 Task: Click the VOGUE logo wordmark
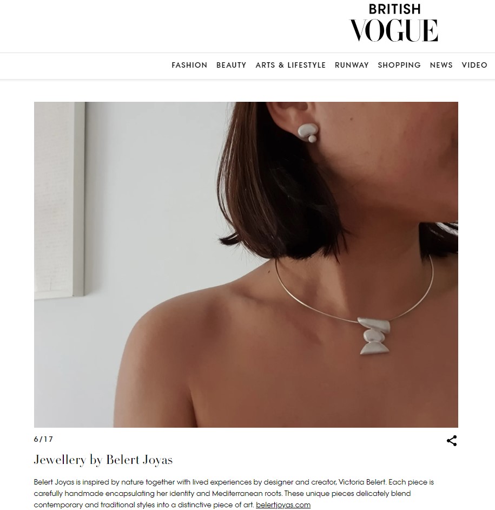pyautogui.click(x=394, y=30)
